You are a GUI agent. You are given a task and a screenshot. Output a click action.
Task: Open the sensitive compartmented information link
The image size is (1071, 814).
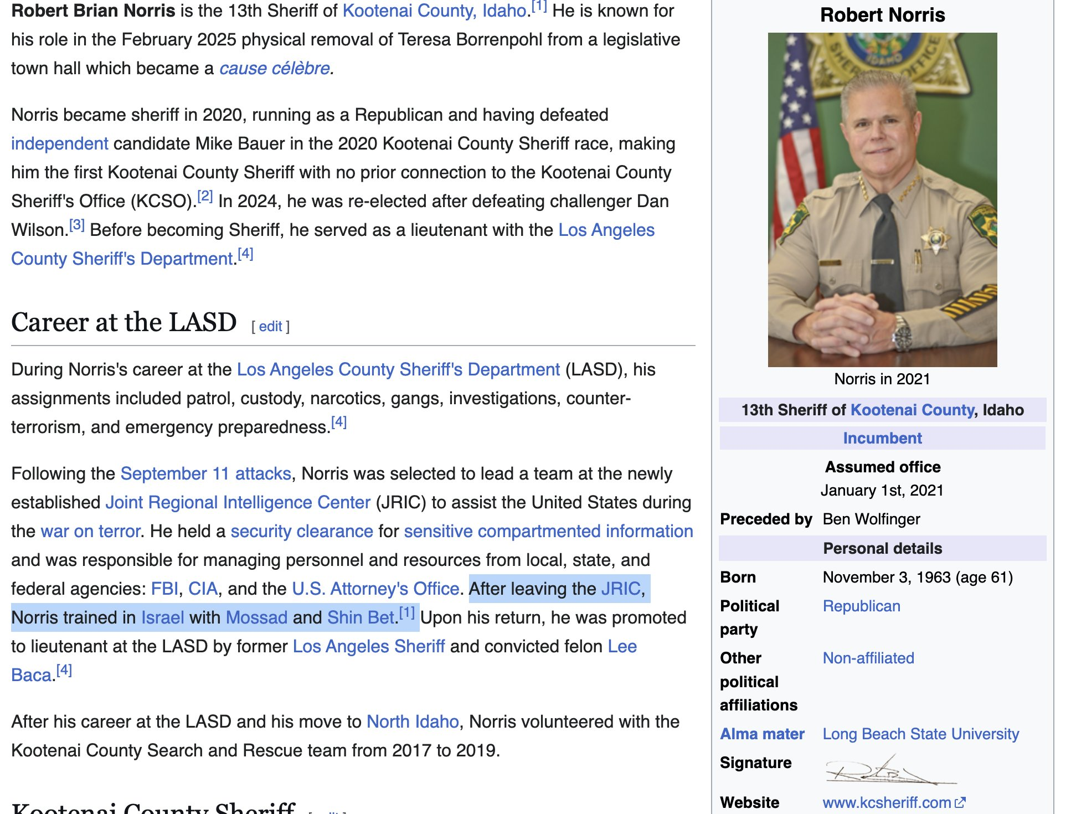(548, 531)
